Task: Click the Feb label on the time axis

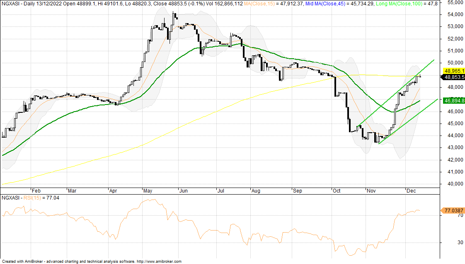Action: click(x=36, y=191)
